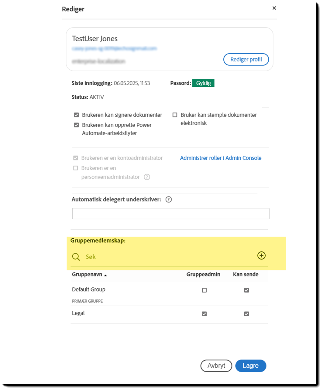Toggle Gruppeadmin for Legal group

204,314
